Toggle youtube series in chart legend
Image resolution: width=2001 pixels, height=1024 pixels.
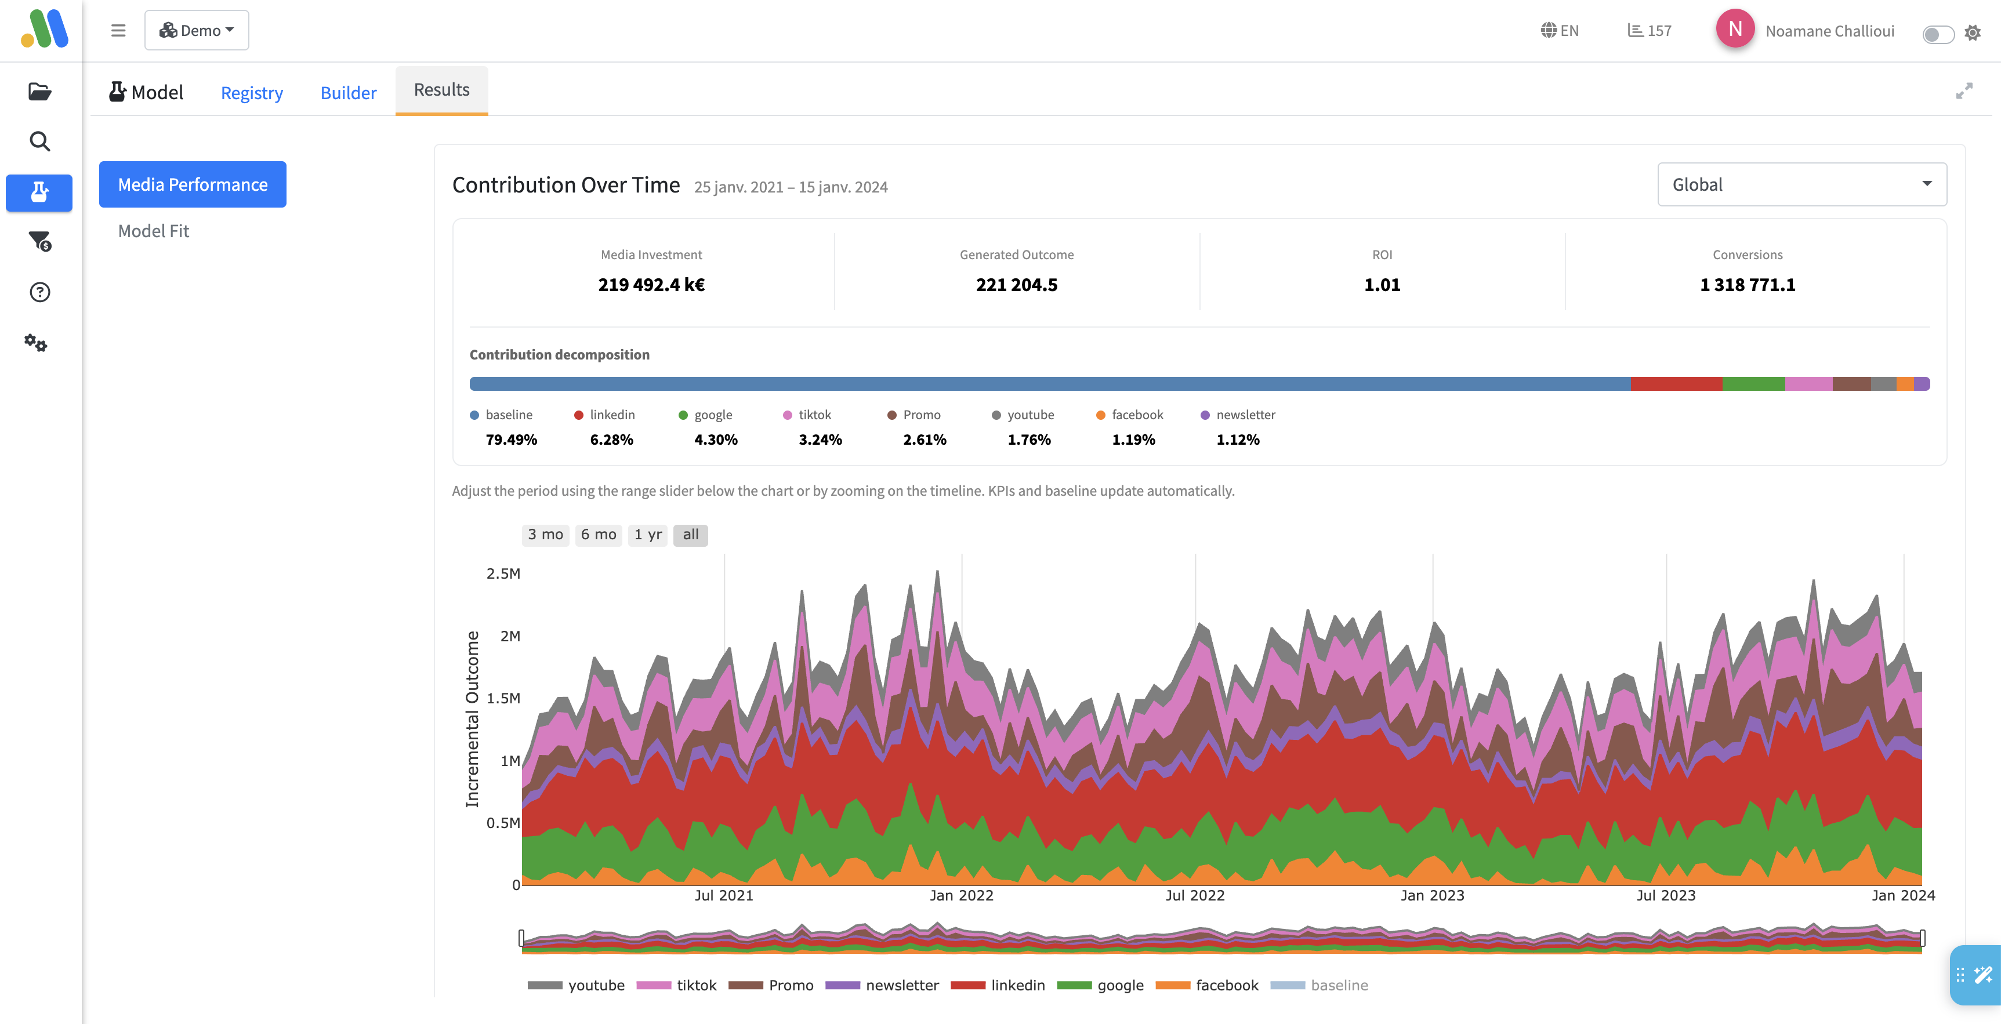point(575,985)
